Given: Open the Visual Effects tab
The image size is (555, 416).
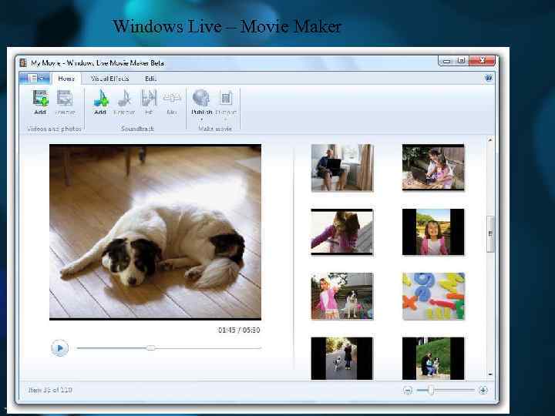Looking at the screenshot, I should (109, 79).
